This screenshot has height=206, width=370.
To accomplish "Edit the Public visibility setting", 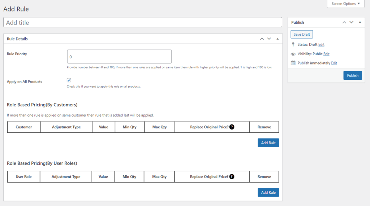I will click(x=326, y=54).
